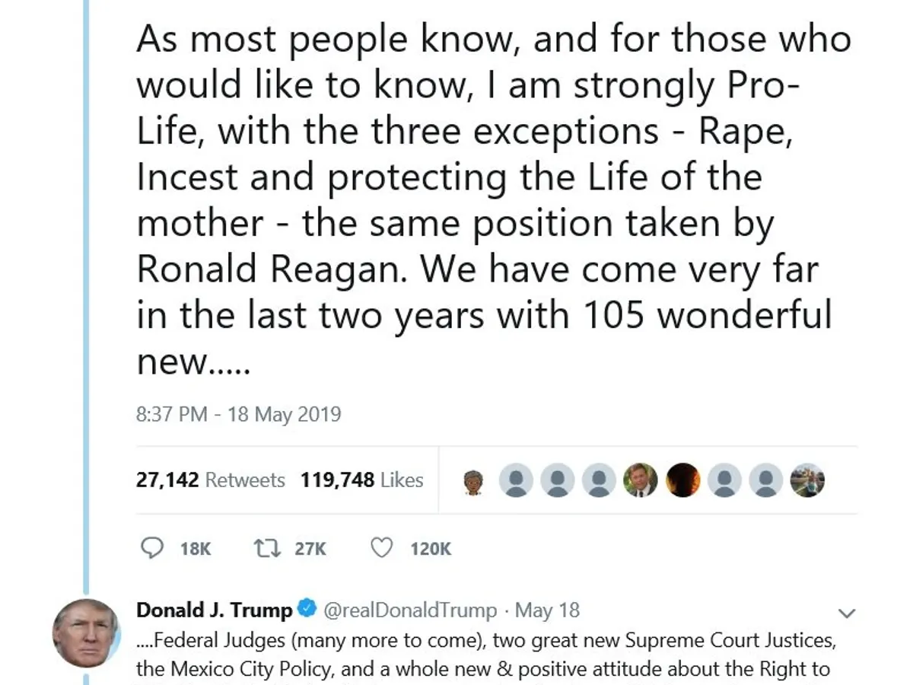
Task: Click the reply speech bubble icon
Action: click(154, 548)
